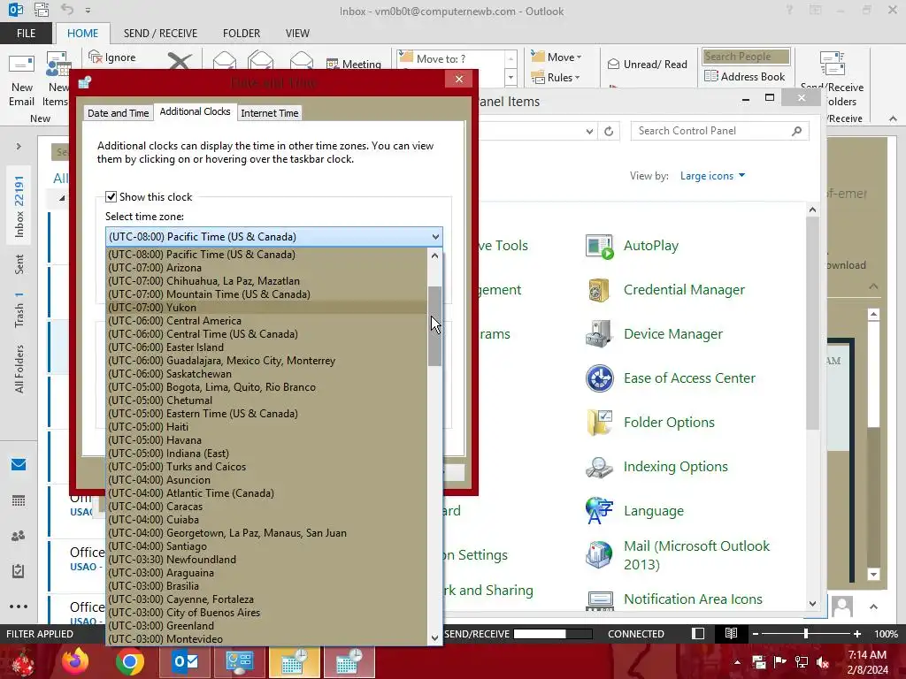Expand the Quick Steps gallery arrow
The width and height of the screenshot is (906, 679).
511,77
